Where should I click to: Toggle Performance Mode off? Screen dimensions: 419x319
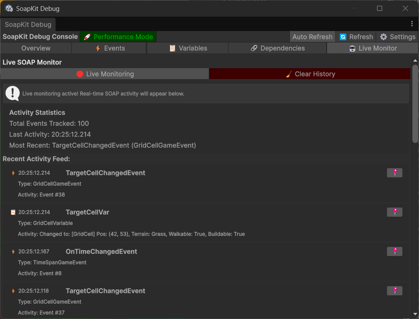point(118,37)
